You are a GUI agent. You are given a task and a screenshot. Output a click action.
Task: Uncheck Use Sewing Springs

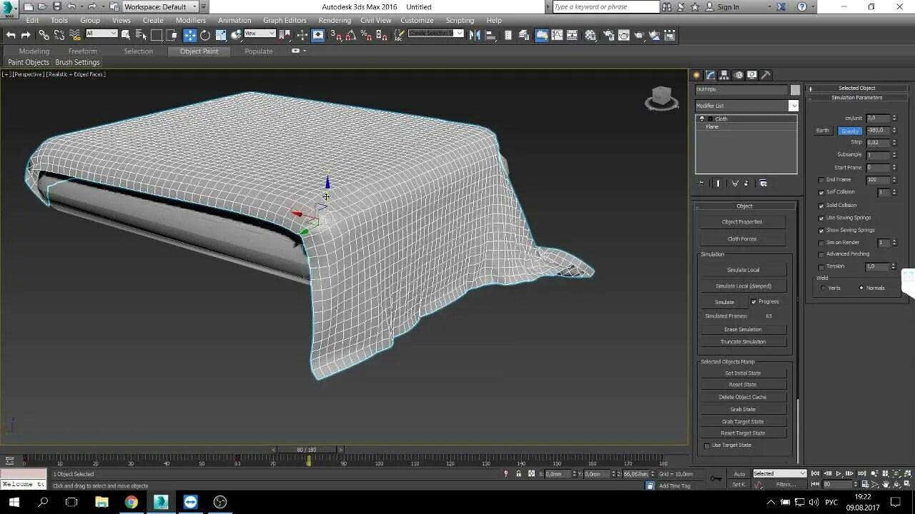click(x=821, y=218)
